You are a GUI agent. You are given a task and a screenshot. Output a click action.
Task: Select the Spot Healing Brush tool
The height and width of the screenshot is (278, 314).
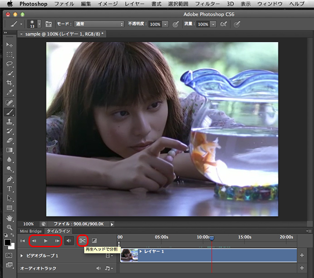pyautogui.click(x=9, y=102)
